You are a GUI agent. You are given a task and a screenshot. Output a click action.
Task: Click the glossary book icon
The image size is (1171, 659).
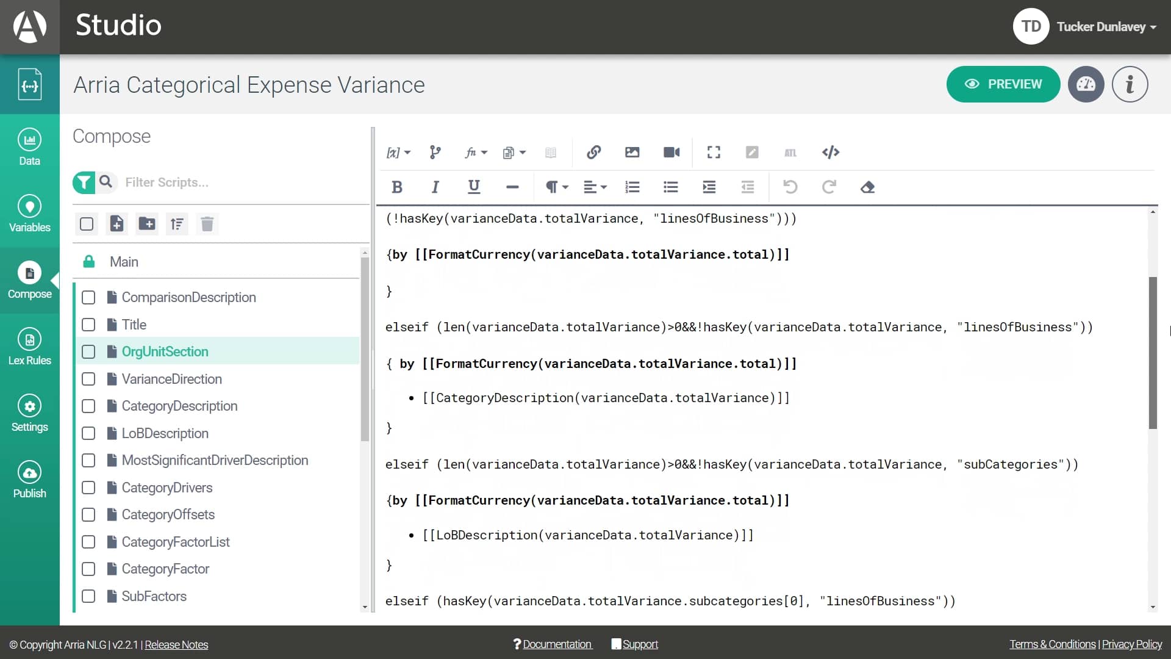coord(551,153)
